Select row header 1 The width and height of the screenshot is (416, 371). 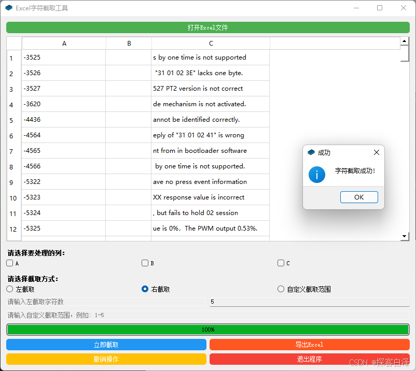point(14,58)
